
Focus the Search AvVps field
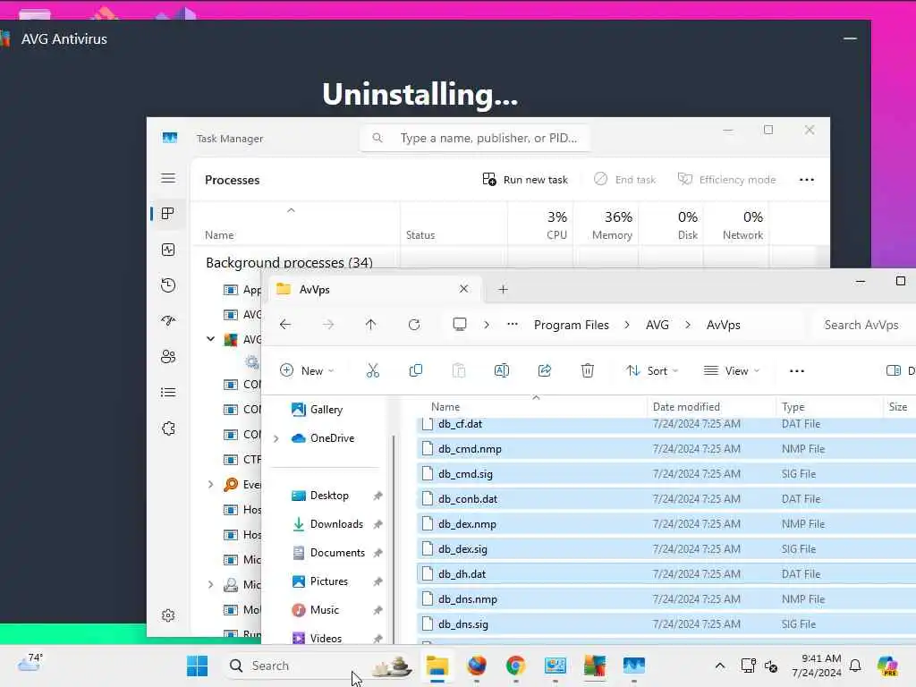tap(865, 325)
